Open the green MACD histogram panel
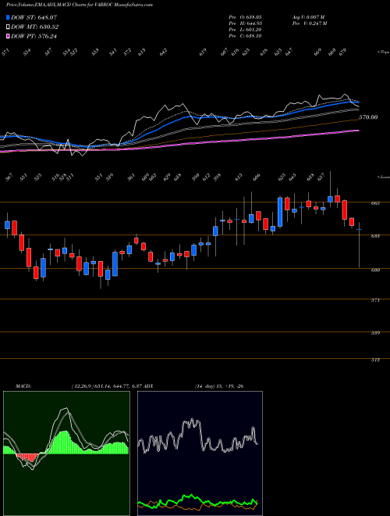390x516 pixels. (66, 453)
